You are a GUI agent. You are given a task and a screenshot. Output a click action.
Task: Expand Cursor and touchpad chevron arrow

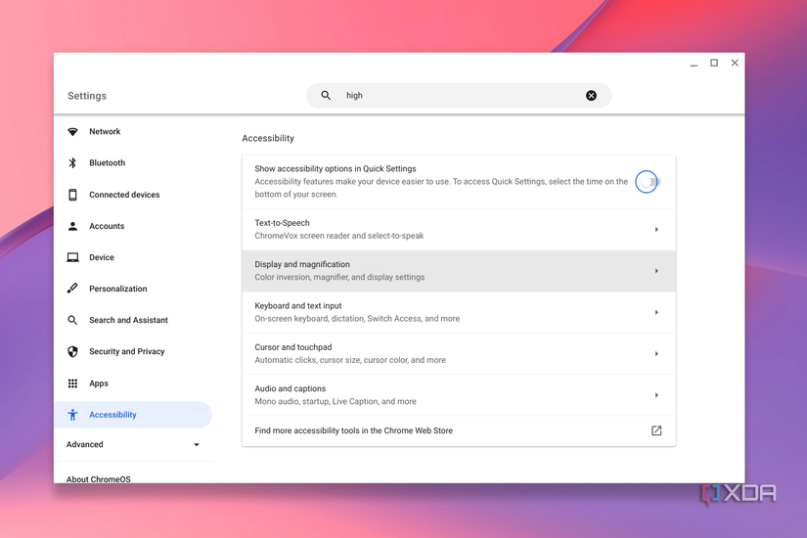tap(656, 354)
